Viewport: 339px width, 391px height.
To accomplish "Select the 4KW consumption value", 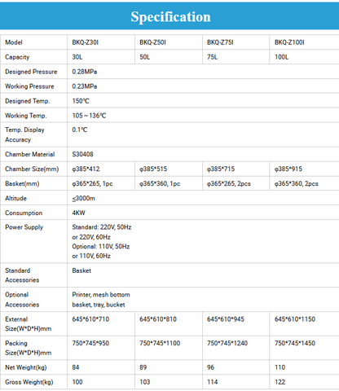I will 78,213.
